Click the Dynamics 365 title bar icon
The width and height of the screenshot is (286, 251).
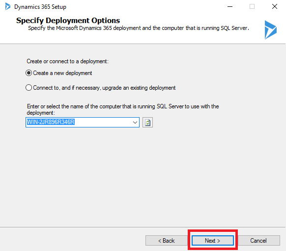click(8, 6)
